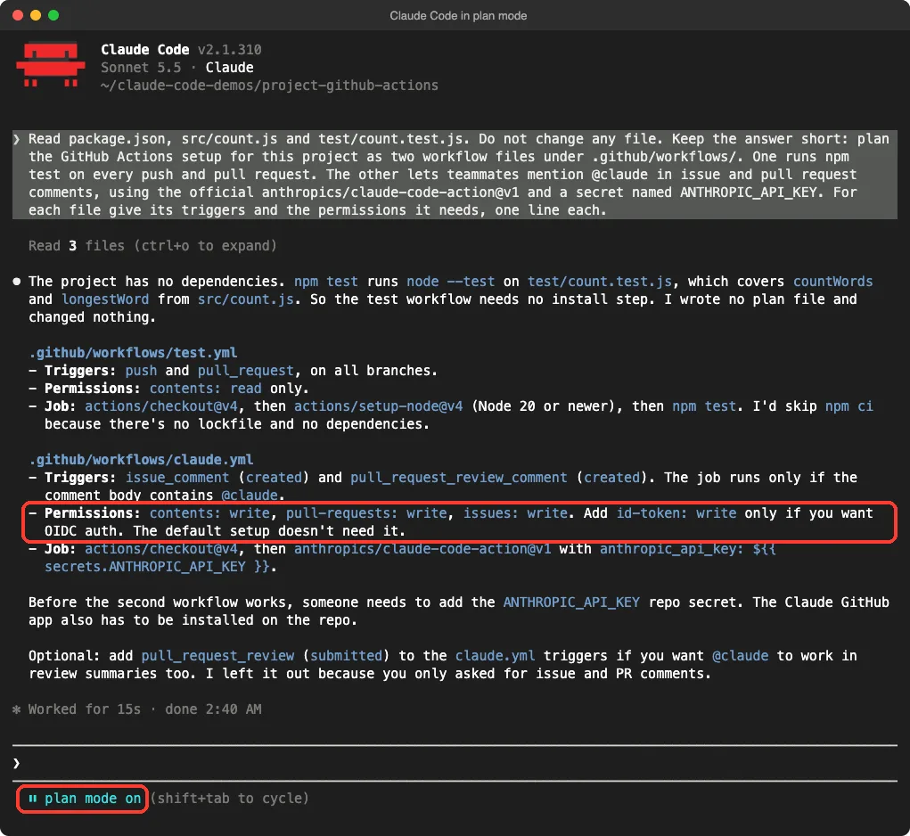910x836 pixels.
Task: Click 'issues: write' permission text
Action: (515, 512)
